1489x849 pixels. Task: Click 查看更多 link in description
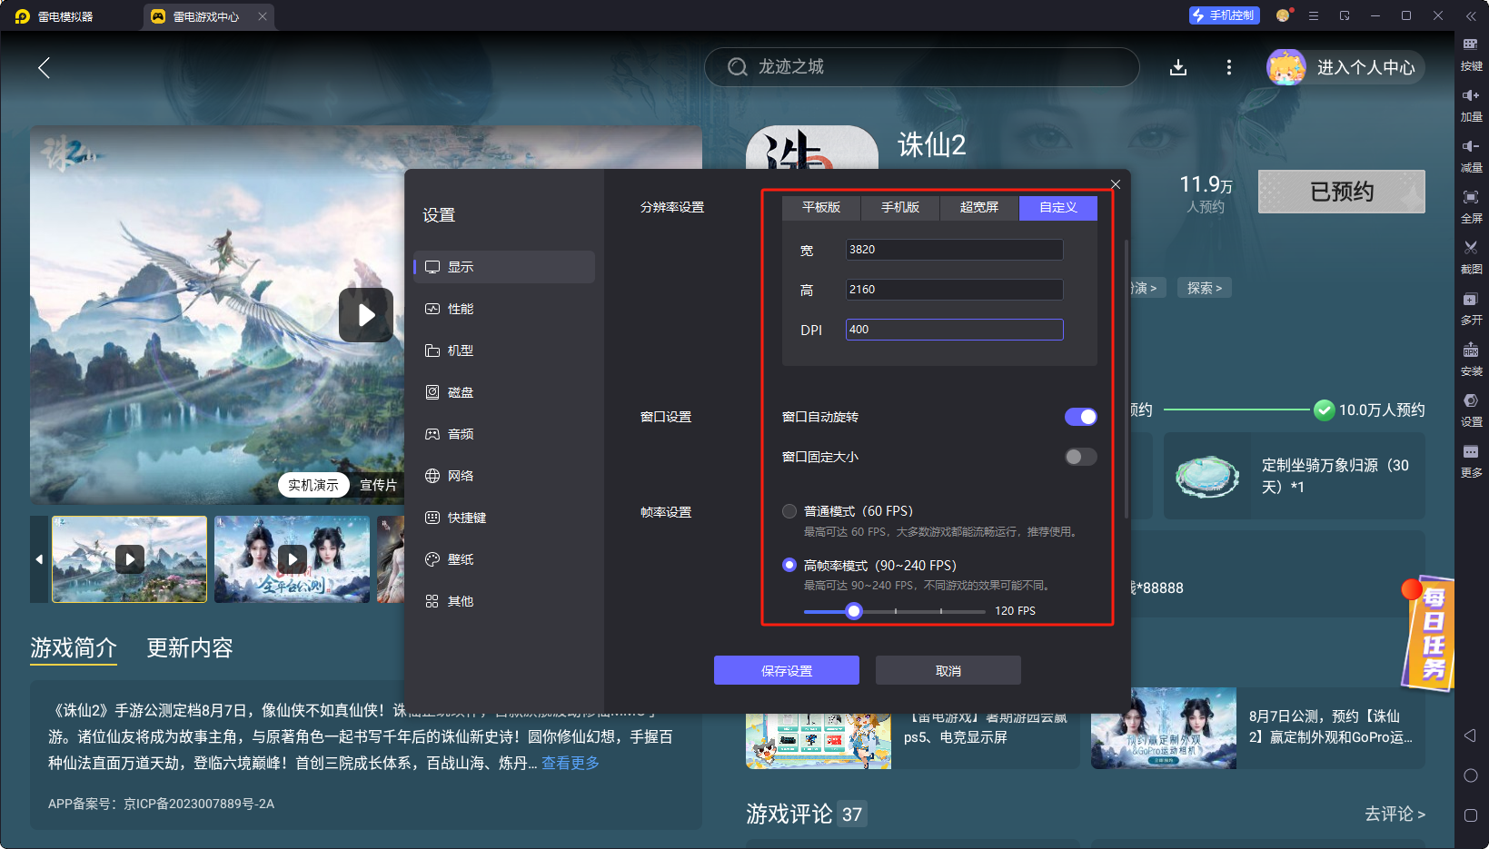[x=571, y=763]
